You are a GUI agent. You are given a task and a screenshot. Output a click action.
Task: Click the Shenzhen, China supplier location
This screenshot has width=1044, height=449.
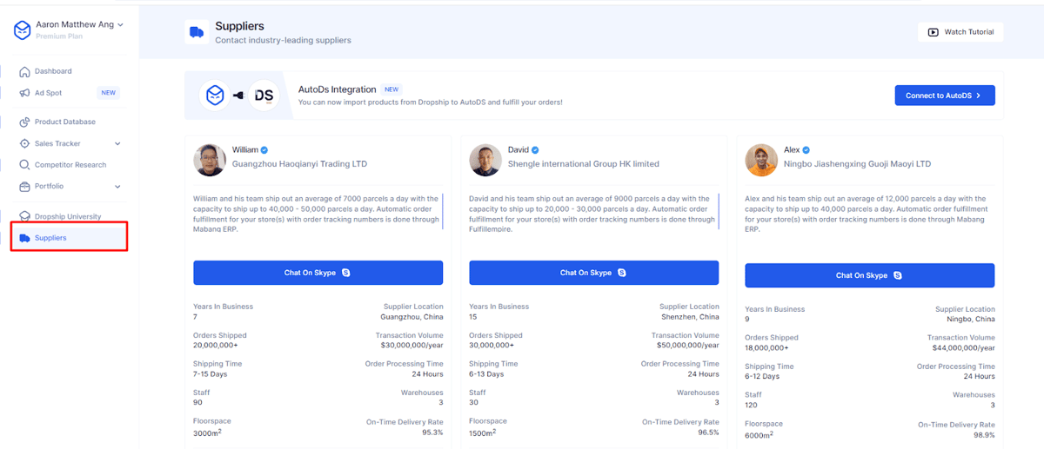[x=690, y=317]
